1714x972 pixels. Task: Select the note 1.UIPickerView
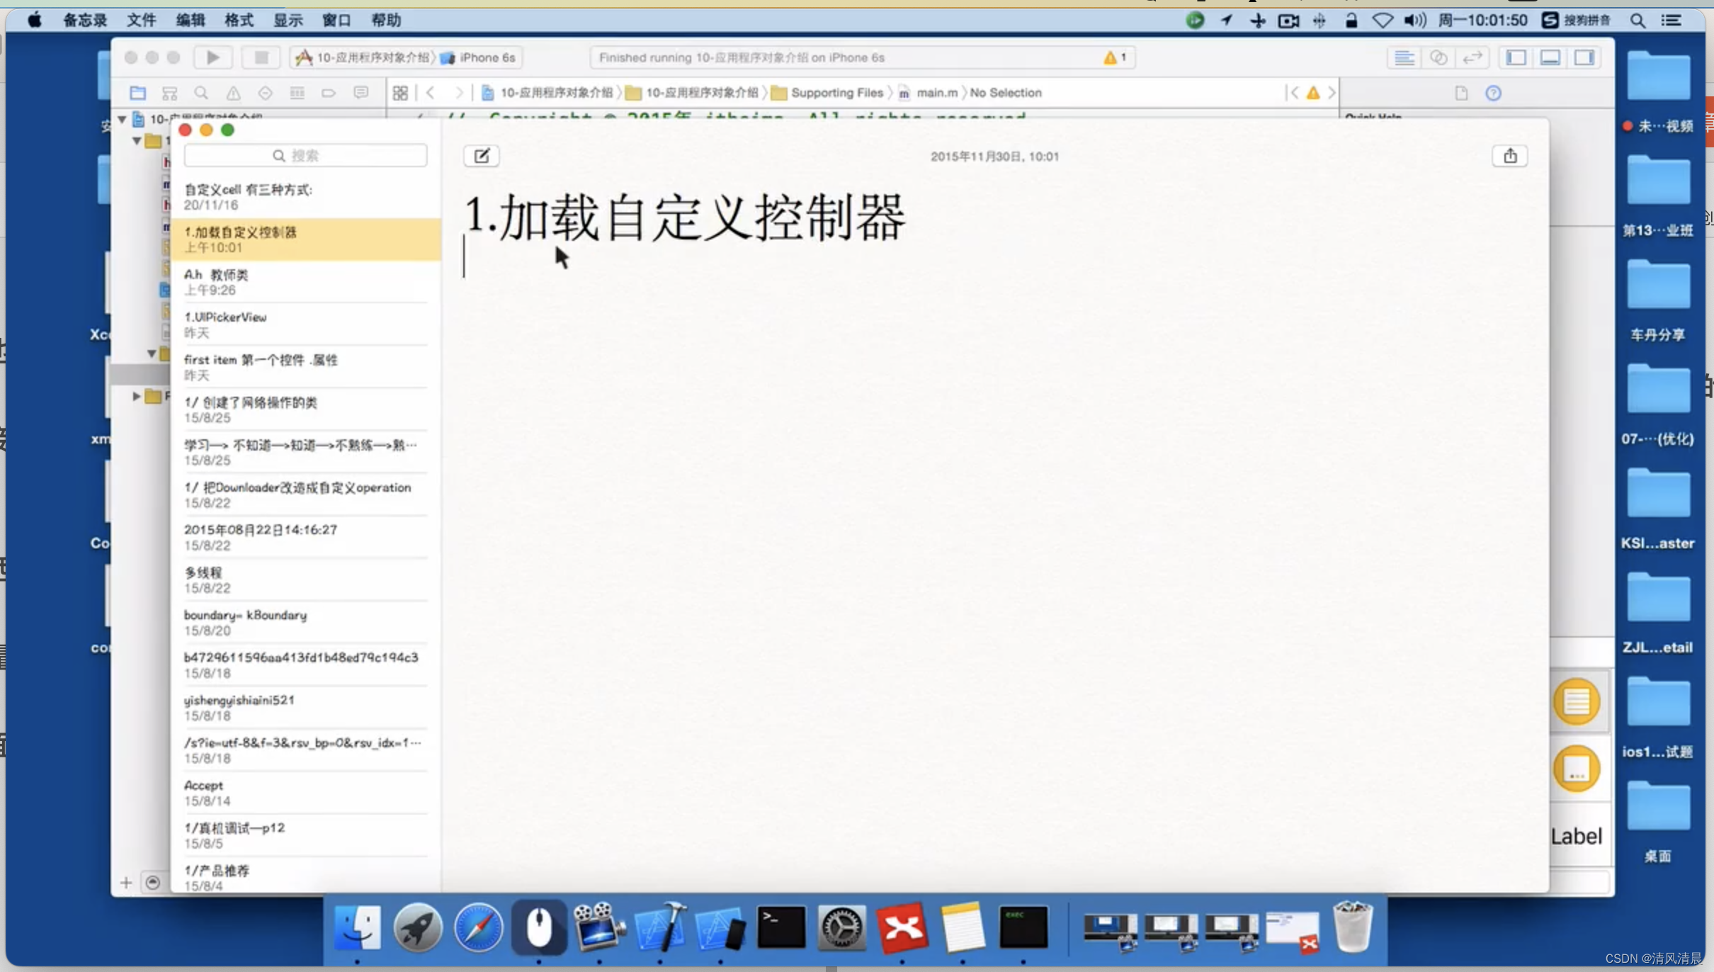point(305,324)
